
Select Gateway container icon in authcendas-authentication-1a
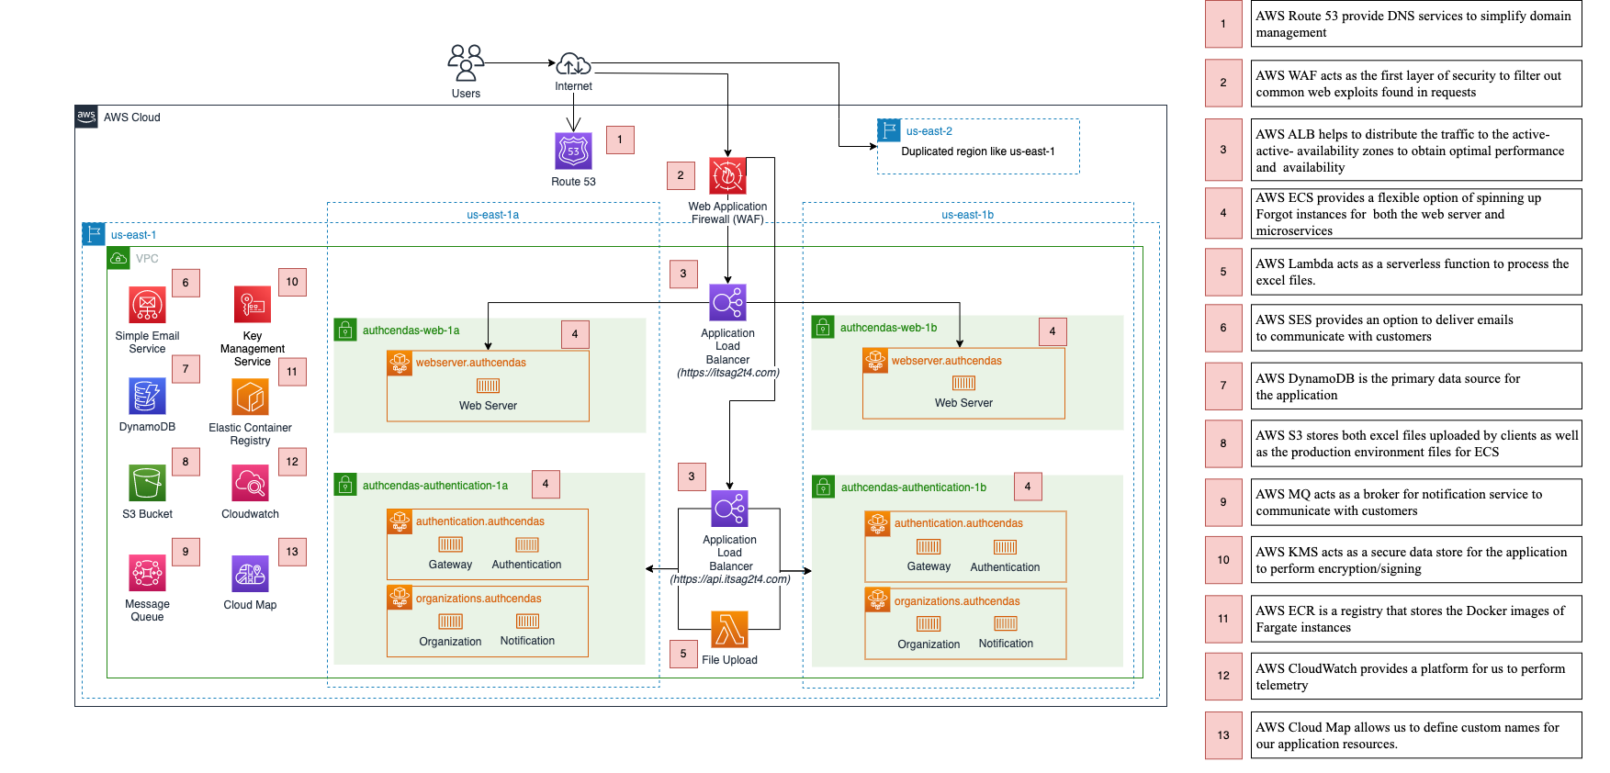coord(450,544)
